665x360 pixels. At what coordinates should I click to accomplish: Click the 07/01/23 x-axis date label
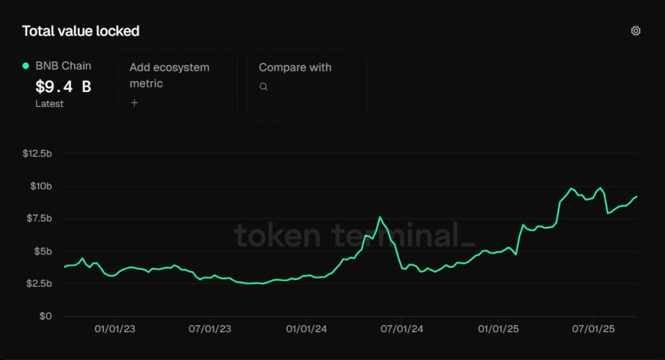click(210, 330)
